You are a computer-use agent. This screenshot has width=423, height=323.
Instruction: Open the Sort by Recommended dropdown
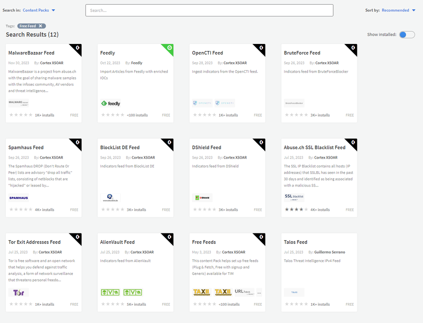point(398,10)
